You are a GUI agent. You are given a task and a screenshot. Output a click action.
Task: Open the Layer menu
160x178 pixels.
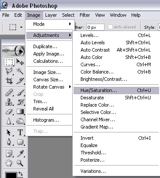pyautogui.click(x=51, y=15)
